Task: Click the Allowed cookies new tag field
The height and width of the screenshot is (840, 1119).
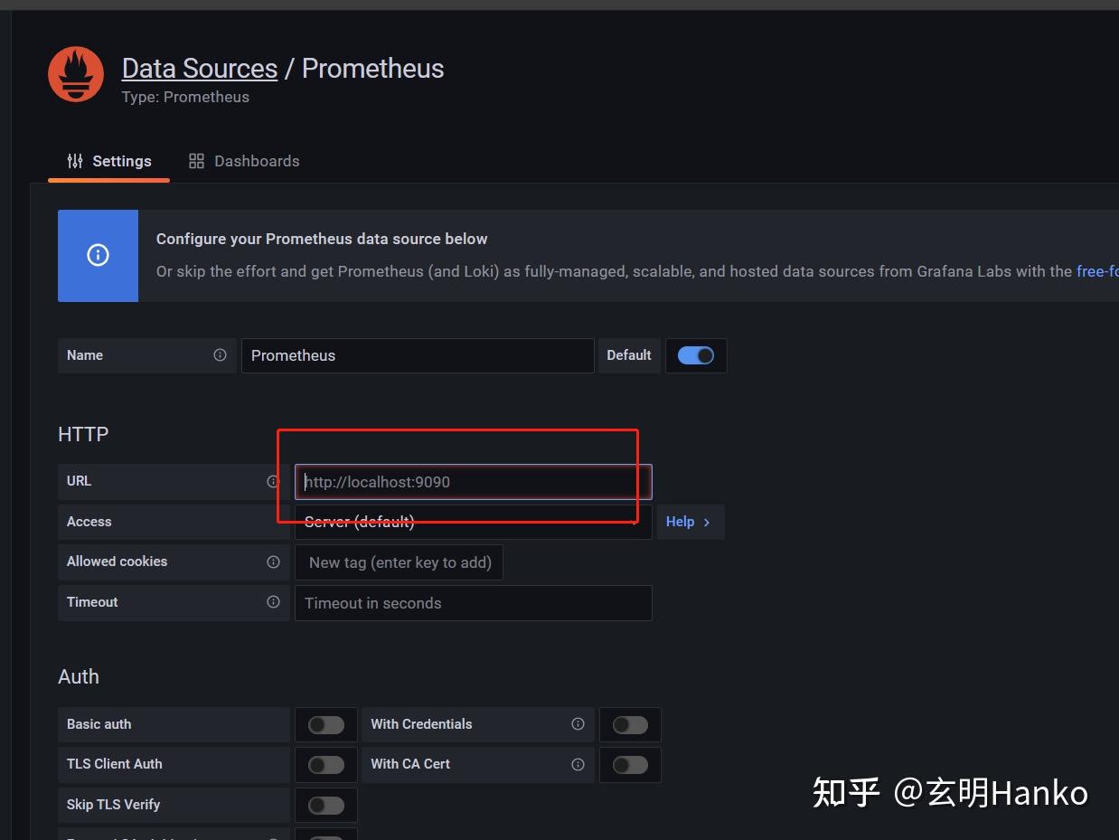Action: click(400, 562)
